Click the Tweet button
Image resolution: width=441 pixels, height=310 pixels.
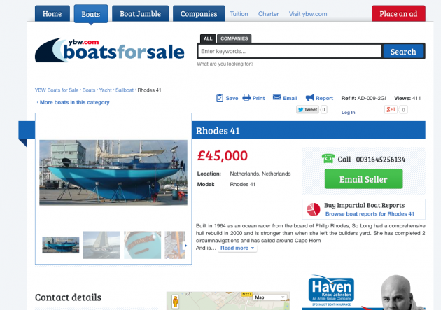[x=307, y=110]
